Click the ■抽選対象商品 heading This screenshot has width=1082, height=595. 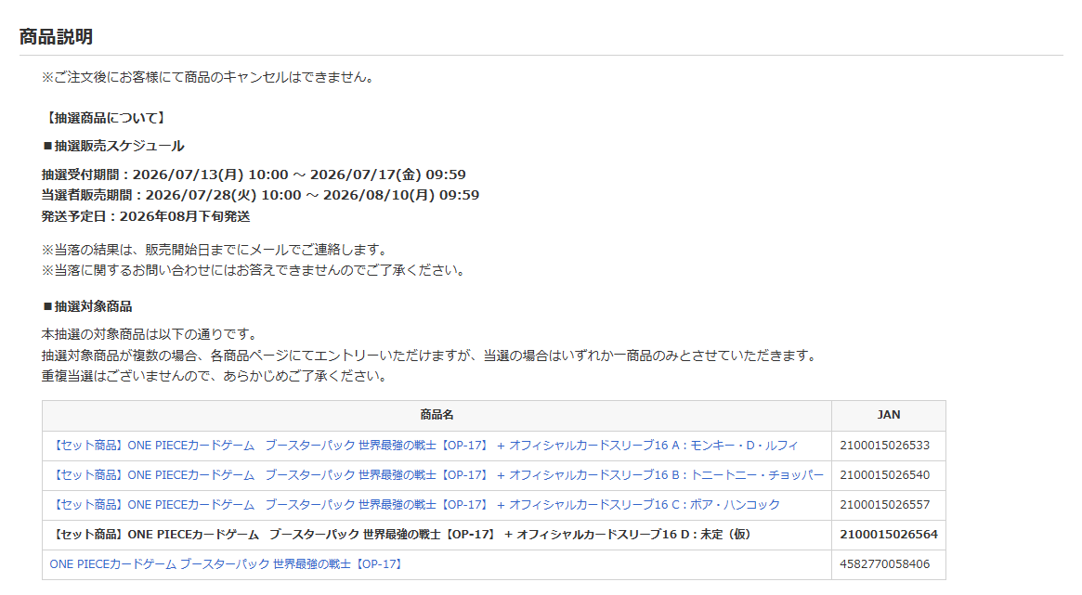click(x=87, y=307)
